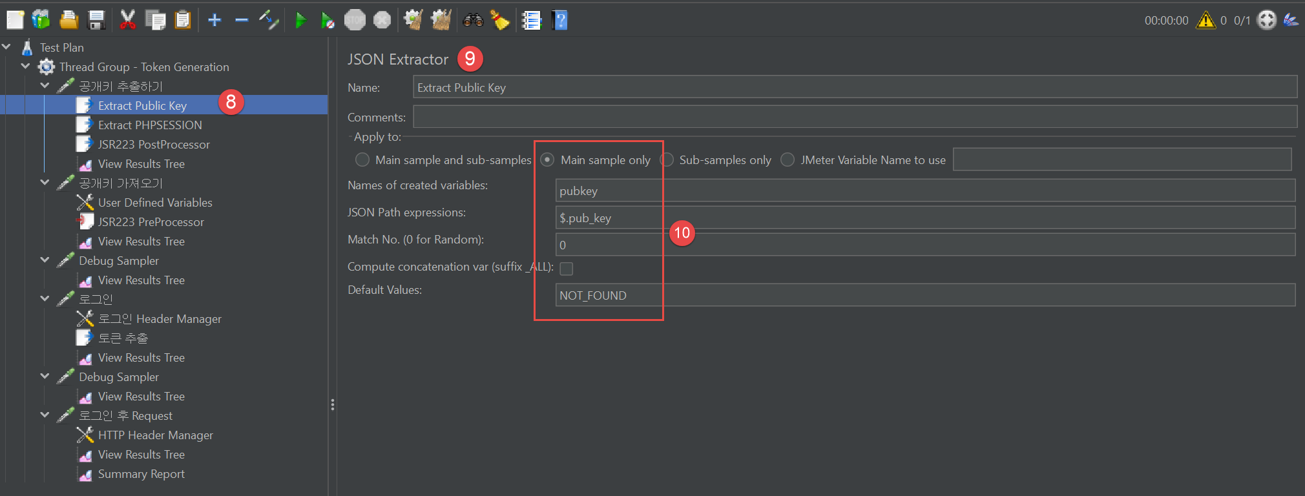This screenshot has width=1305, height=496.
Task: Collapse the 공개키 가져오기 sampler node
Action: (x=45, y=182)
